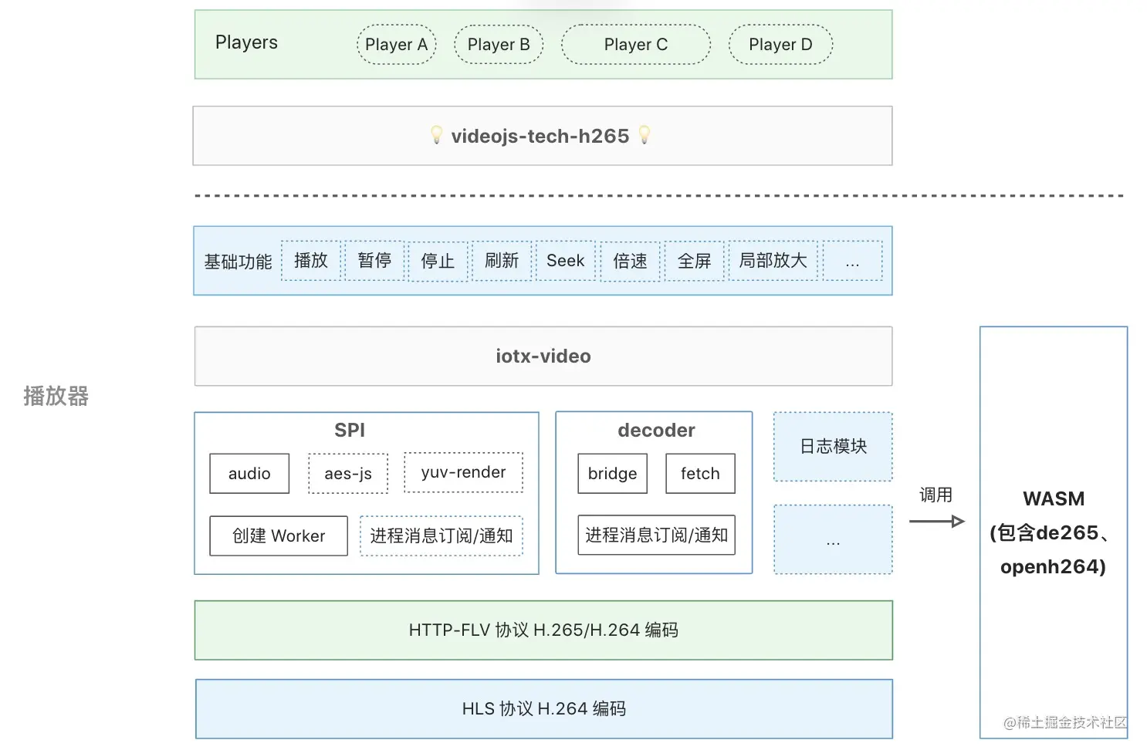The width and height of the screenshot is (1147, 750).
Task: Select the 刷新 function box
Action: point(502,261)
